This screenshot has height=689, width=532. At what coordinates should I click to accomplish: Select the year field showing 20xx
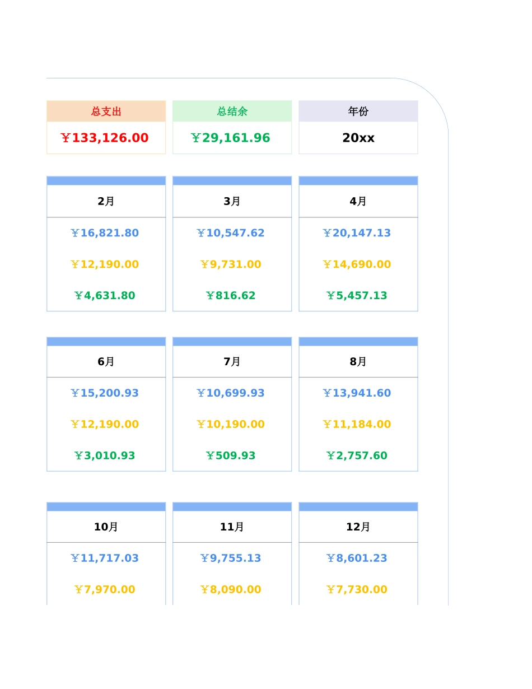[x=358, y=138]
